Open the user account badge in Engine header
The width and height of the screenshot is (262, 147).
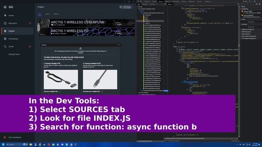(126, 7)
